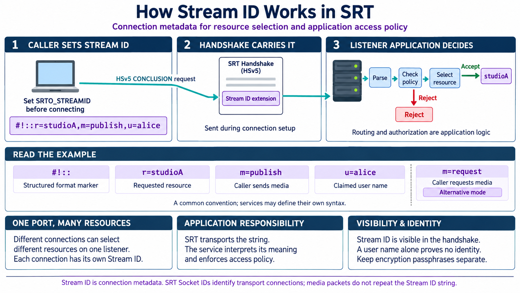Click the full Stream ID example string box
The image size is (520, 293).
pos(88,125)
